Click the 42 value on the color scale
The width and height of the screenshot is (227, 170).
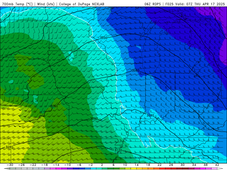point(217,165)
